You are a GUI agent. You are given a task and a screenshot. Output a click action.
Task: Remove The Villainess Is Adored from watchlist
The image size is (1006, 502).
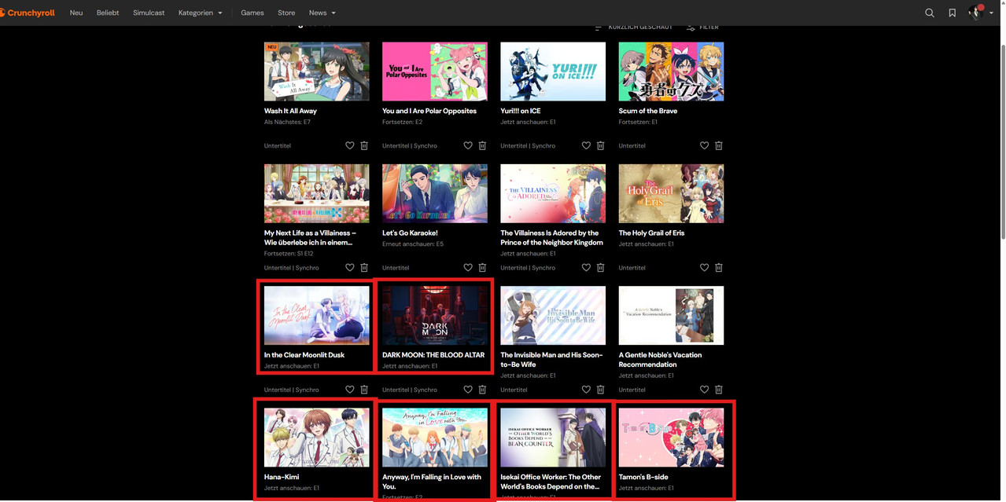(x=600, y=268)
